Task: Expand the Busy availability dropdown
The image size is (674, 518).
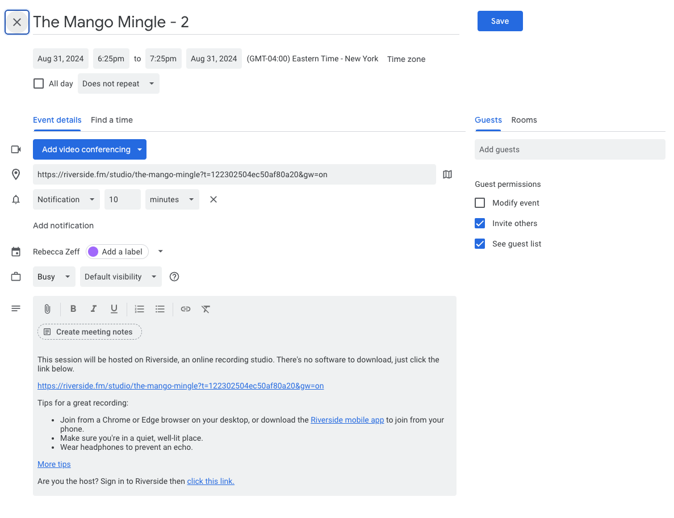Action: [x=53, y=277]
